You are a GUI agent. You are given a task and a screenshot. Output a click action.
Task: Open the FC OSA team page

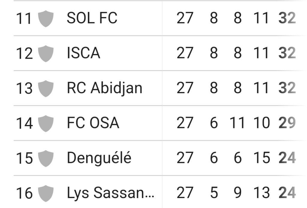tap(93, 123)
